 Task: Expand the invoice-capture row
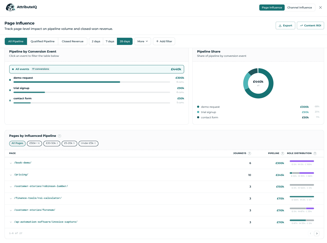[11, 222]
